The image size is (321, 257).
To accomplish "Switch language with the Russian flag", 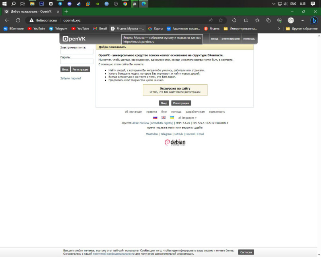I will (x=155, y=117).
